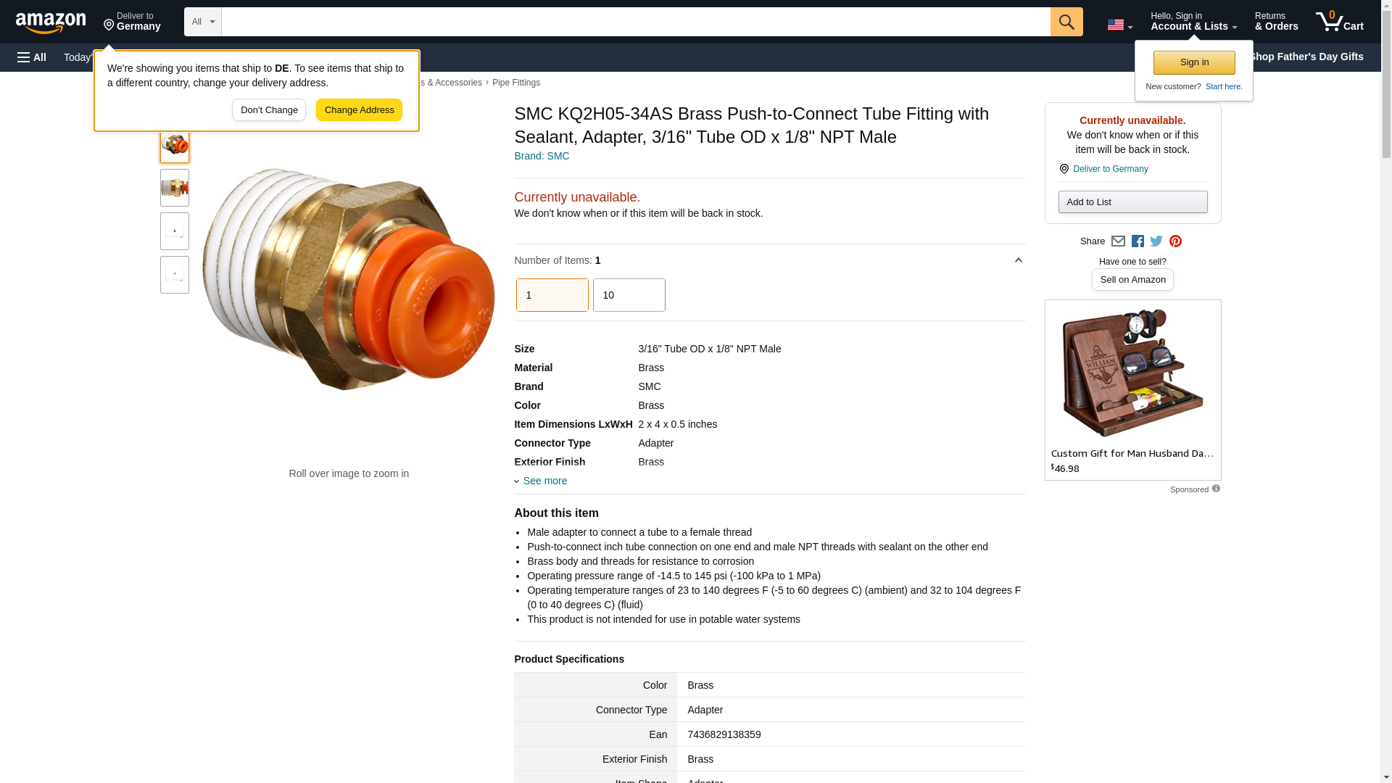This screenshot has height=783, width=1392.
Task: Select the 1 item quantity option
Action: coord(552,295)
